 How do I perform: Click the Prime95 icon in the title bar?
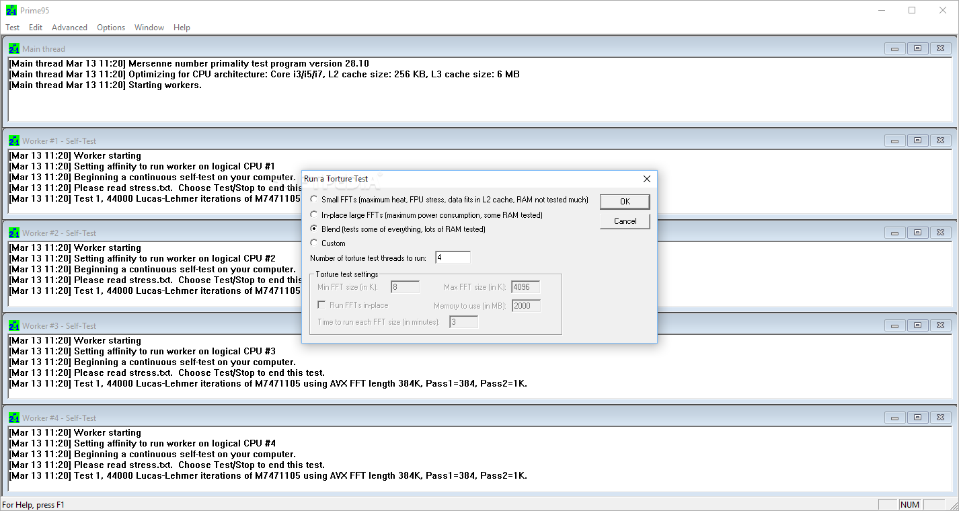point(10,10)
